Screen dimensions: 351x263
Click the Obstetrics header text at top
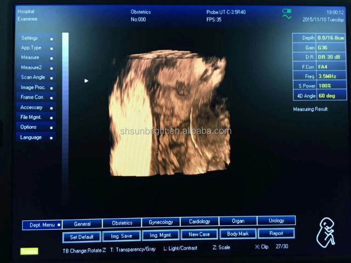tap(140, 12)
